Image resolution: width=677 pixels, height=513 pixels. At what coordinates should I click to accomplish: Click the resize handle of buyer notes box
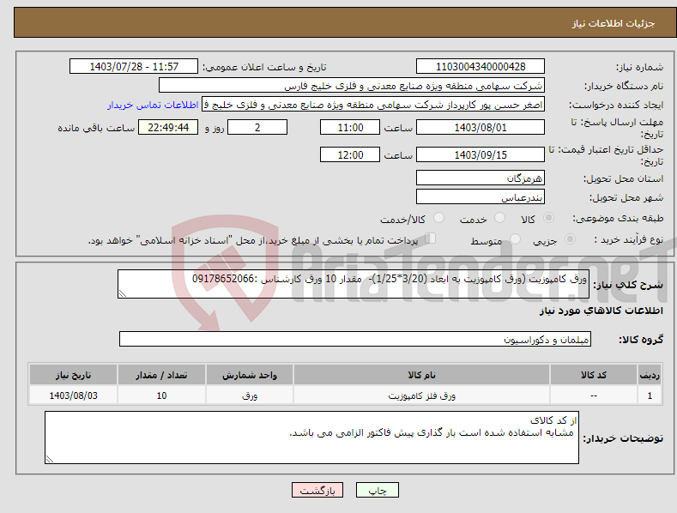[x=50, y=459]
